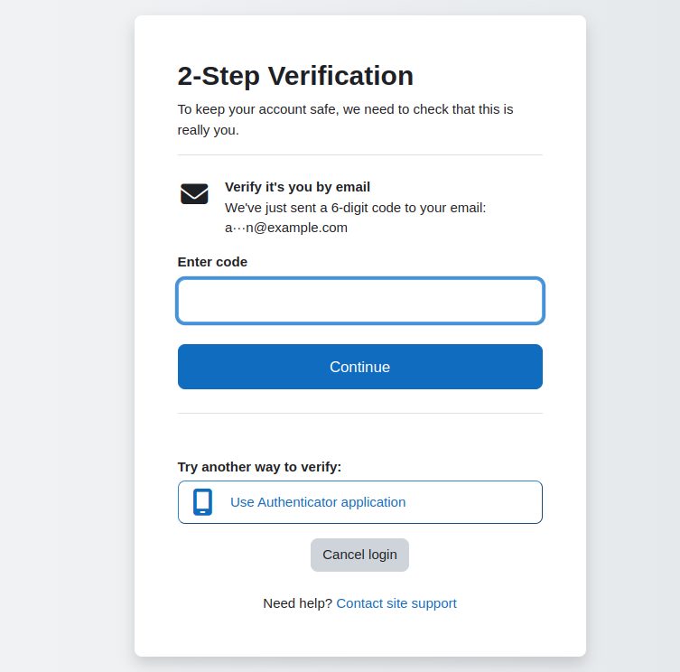Click the "Need help?" text
Viewport: 680px width, 672px height.
(297, 603)
